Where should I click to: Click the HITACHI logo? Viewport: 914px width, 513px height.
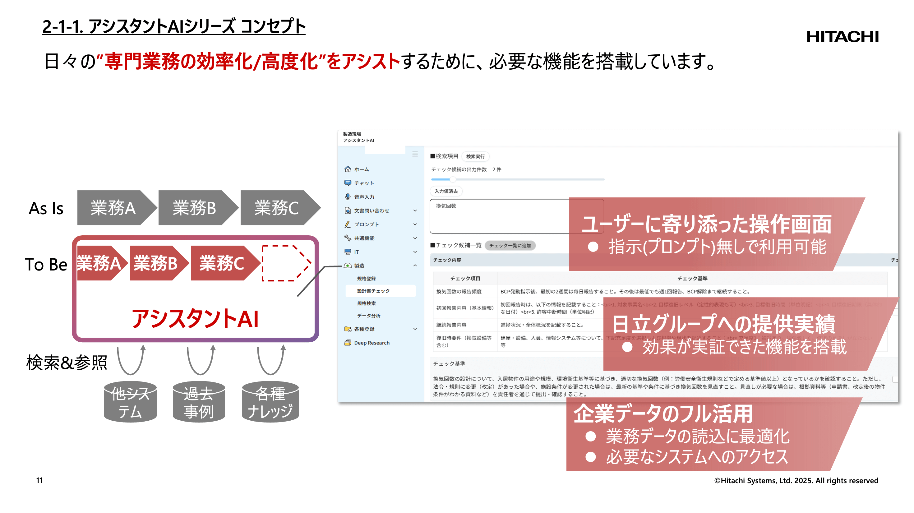point(842,37)
